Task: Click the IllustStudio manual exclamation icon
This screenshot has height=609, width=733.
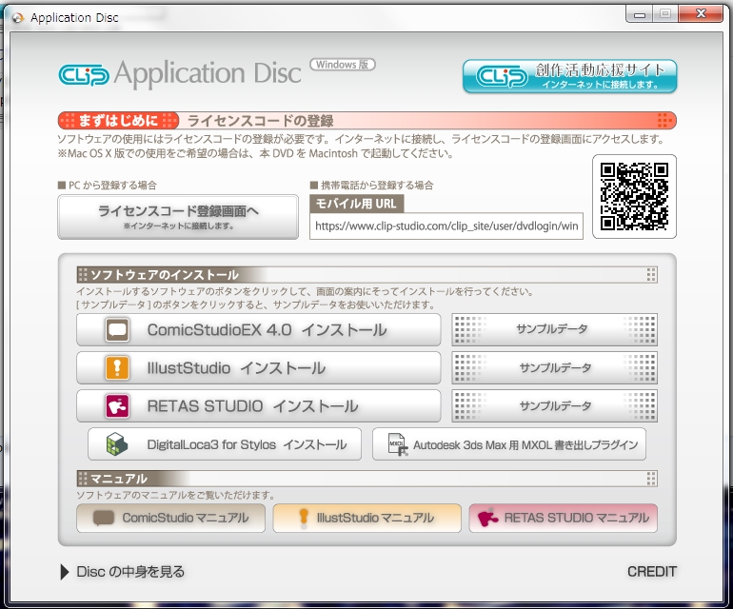Action: [303, 519]
